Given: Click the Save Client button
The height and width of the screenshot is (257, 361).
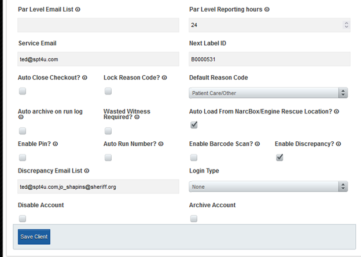Looking at the screenshot, I should [x=34, y=237].
